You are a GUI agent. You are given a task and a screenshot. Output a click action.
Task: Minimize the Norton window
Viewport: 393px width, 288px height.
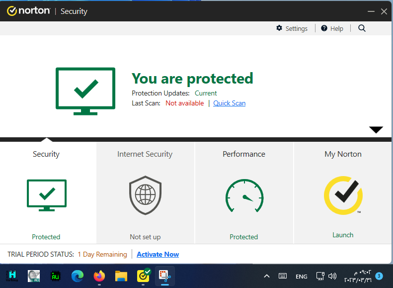pyautogui.click(x=371, y=11)
